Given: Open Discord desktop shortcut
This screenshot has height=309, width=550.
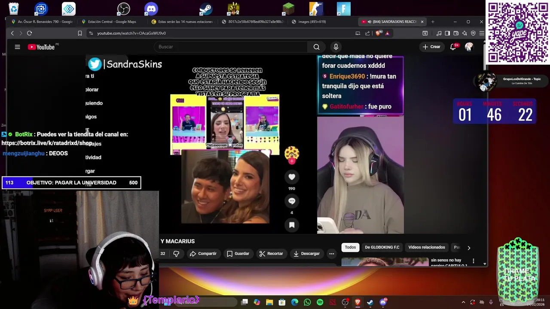Looking at the screenshot, I should (151, 9).
